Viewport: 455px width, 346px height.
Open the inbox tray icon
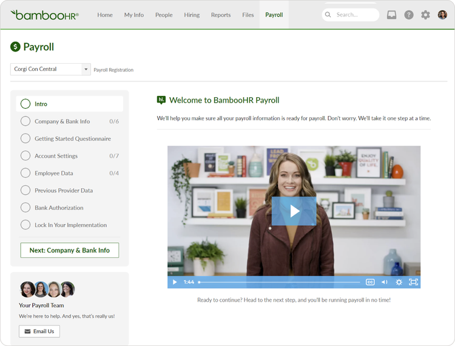391,15
